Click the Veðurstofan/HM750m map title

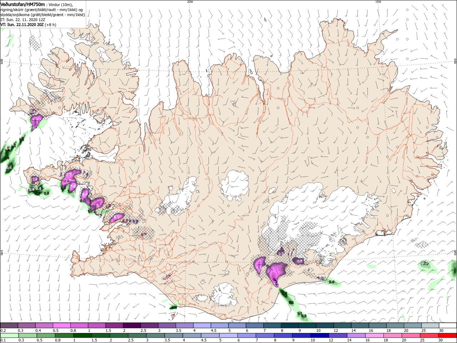coord(23,4)
